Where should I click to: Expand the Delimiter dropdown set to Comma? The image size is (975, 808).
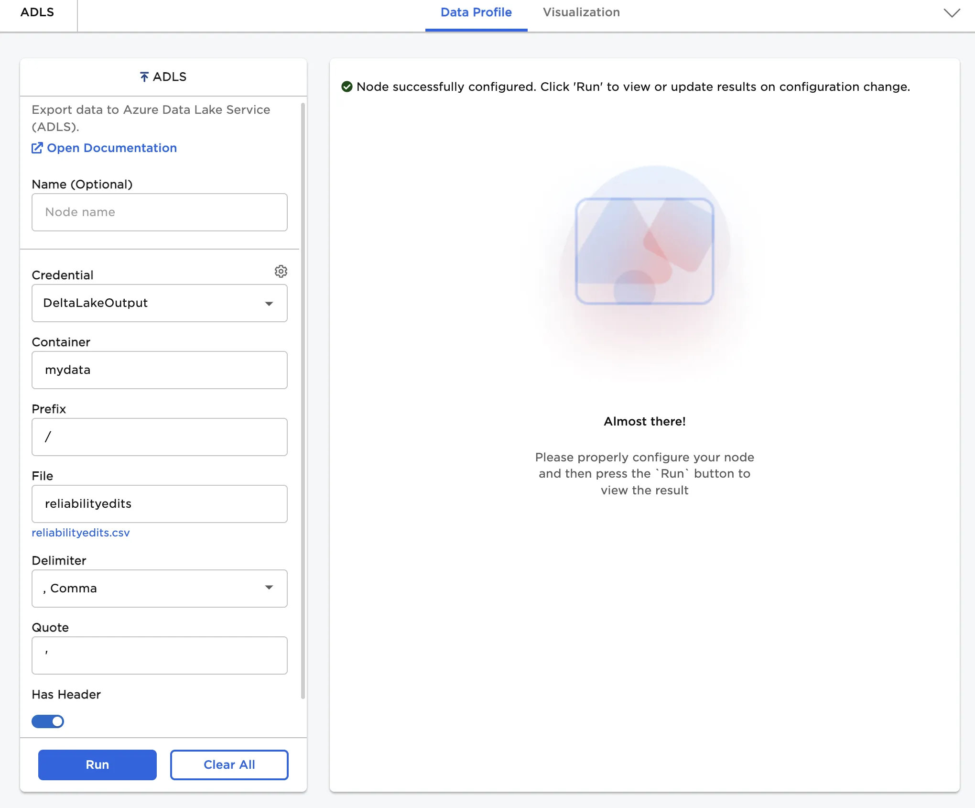tap(159, 588)
